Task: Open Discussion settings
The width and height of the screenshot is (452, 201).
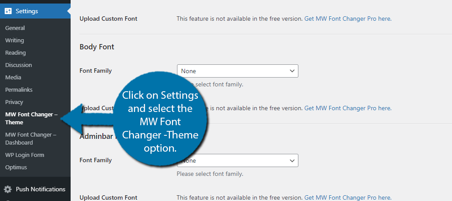Action: coord(19,65)
